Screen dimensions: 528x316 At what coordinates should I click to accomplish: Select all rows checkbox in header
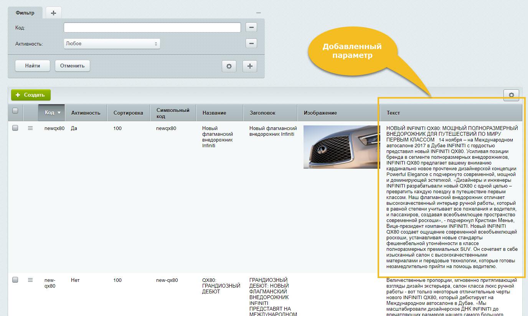click(15, 110)
